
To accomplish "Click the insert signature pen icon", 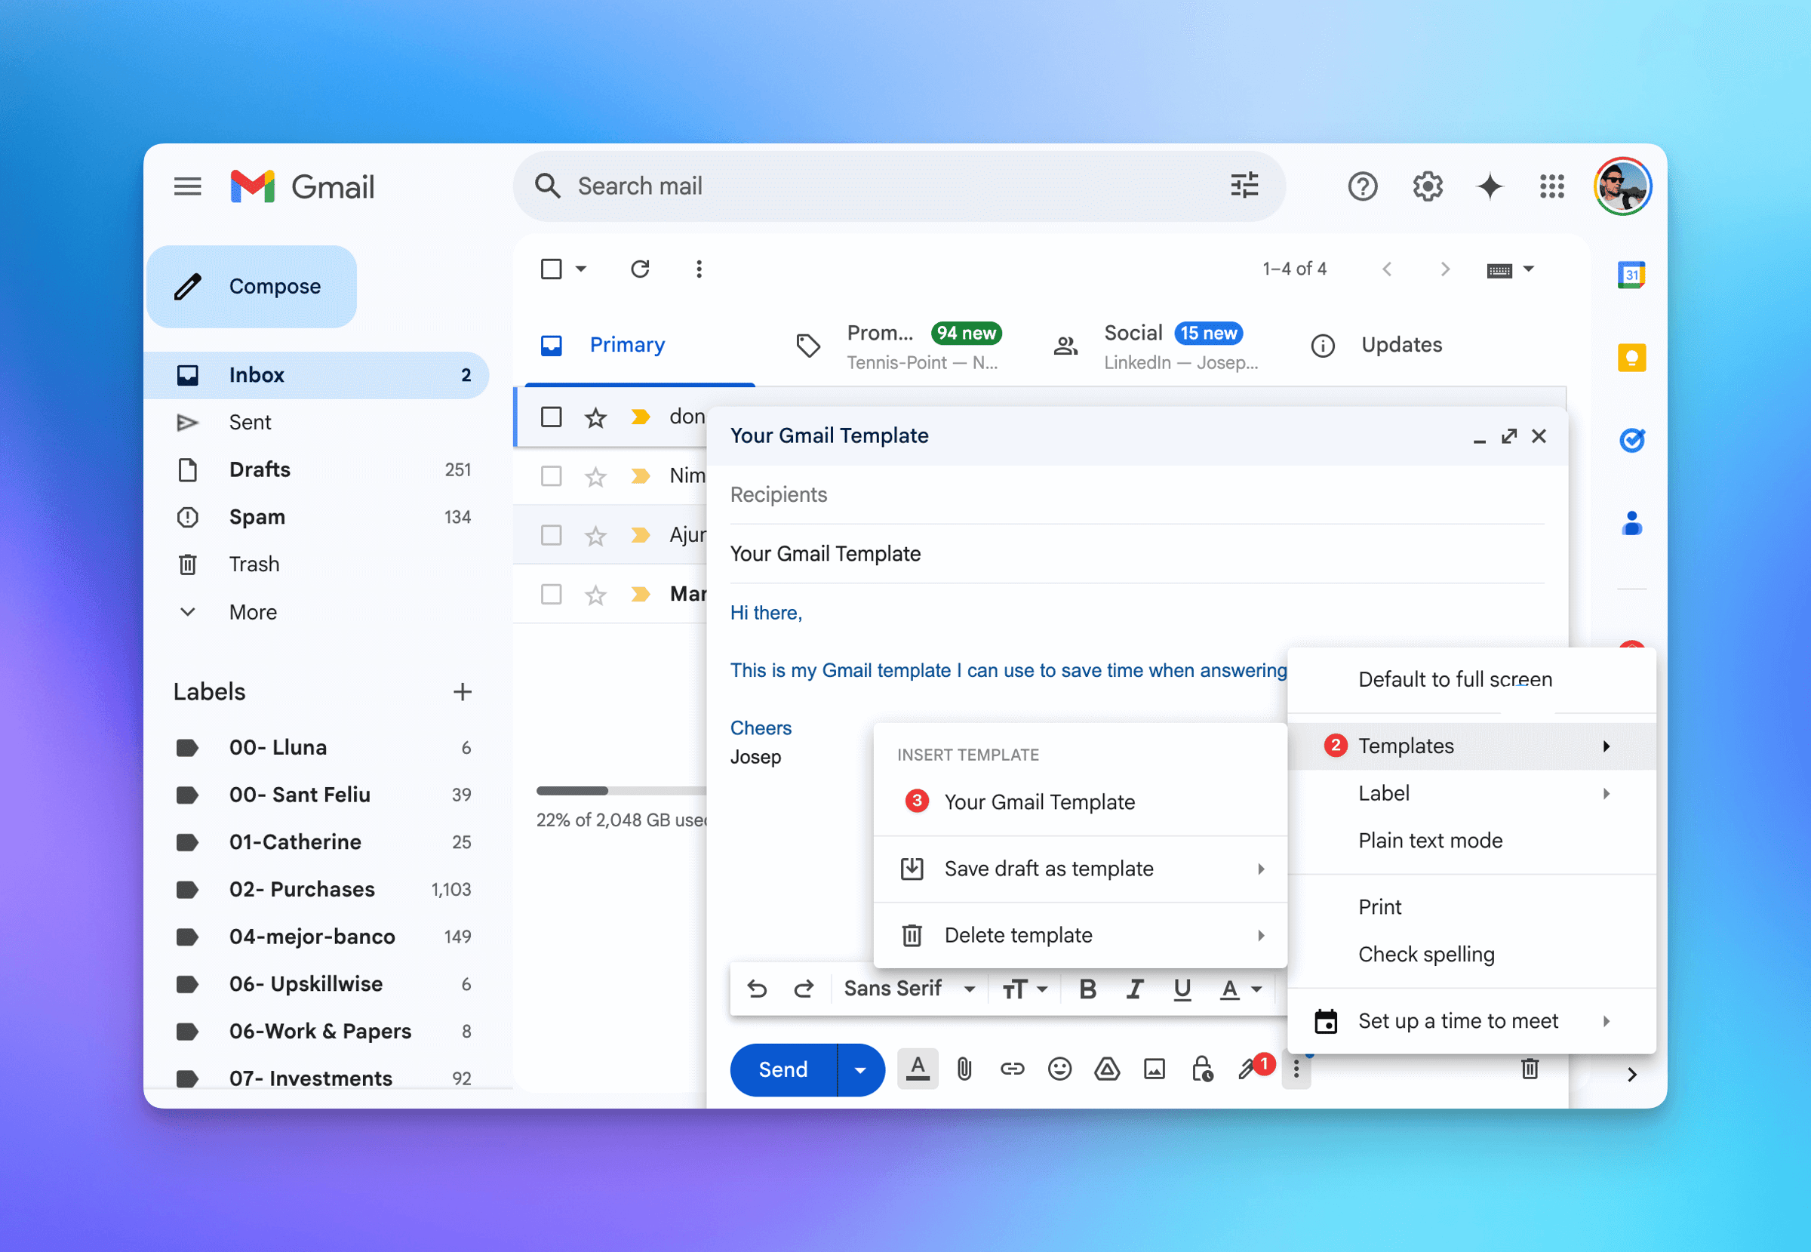I will 1247,1069.
